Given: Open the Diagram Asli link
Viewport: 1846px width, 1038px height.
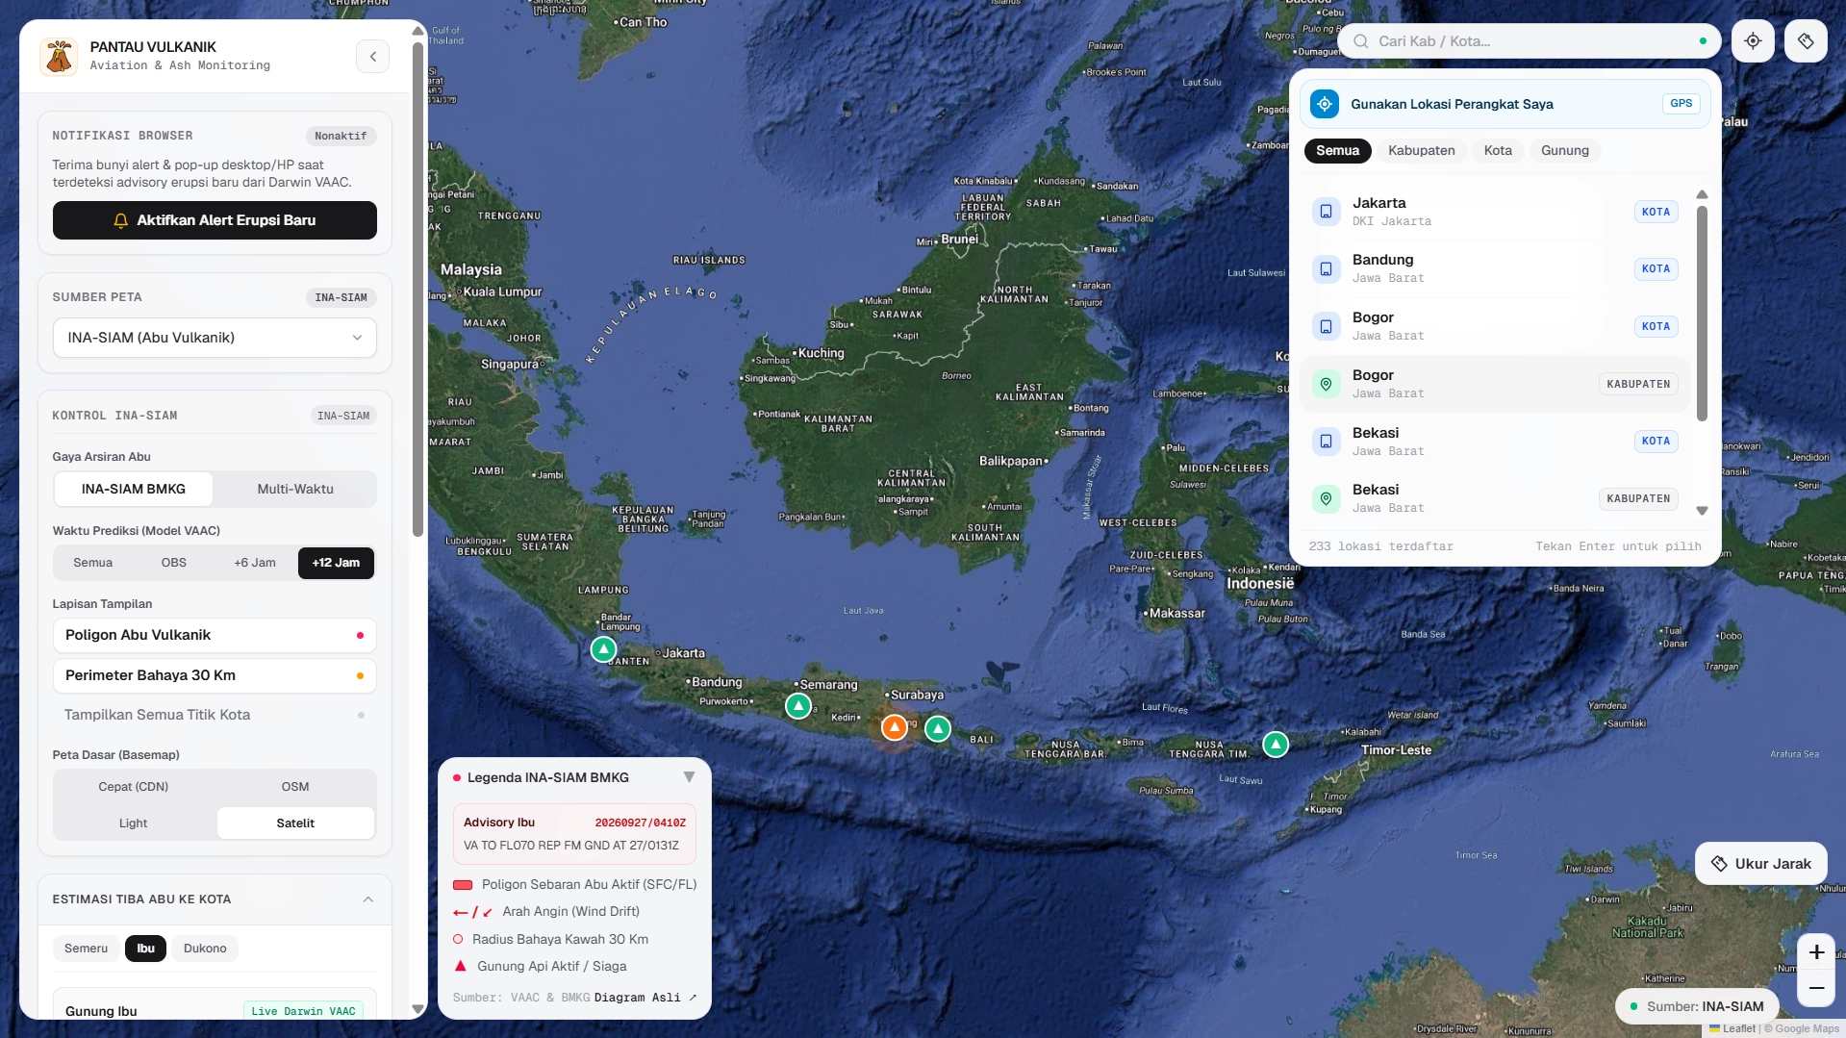Looking at the screenshot, I should [x=645, y=998].
